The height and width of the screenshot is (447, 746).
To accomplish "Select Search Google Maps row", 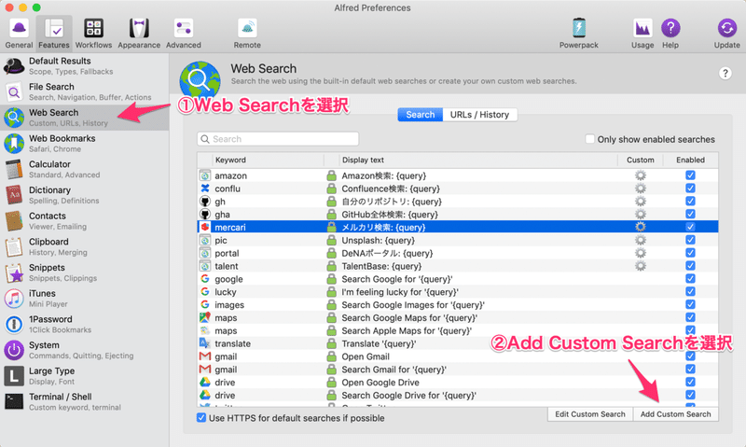I will pos(458,317).
